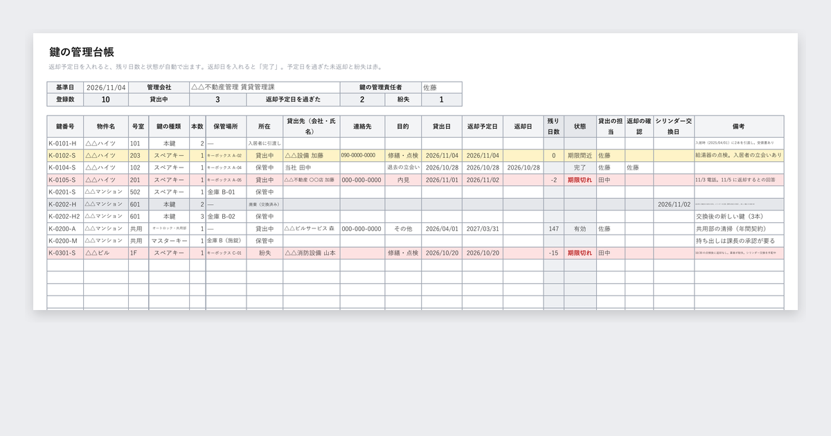Select the 備考 column header
831x436 pixels.
pyautogui.click(x=739, y=127)
